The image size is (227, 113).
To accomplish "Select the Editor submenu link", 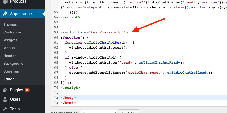I will 9,79.
